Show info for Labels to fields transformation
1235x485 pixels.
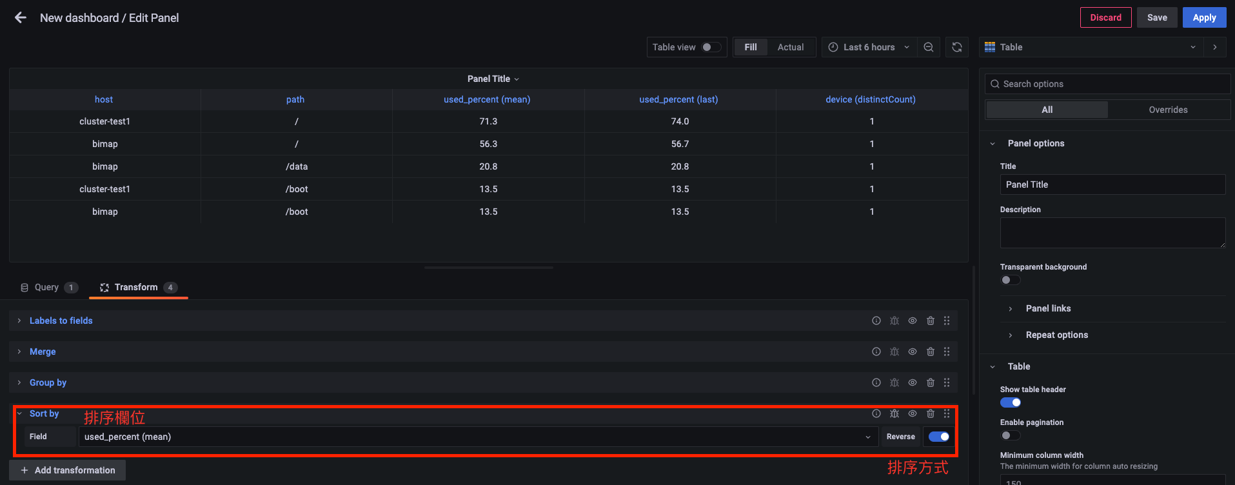click(876, 321)
